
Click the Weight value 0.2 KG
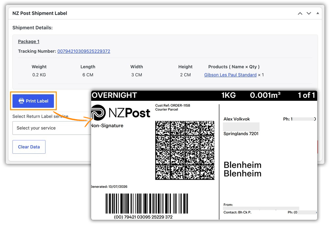39,75
